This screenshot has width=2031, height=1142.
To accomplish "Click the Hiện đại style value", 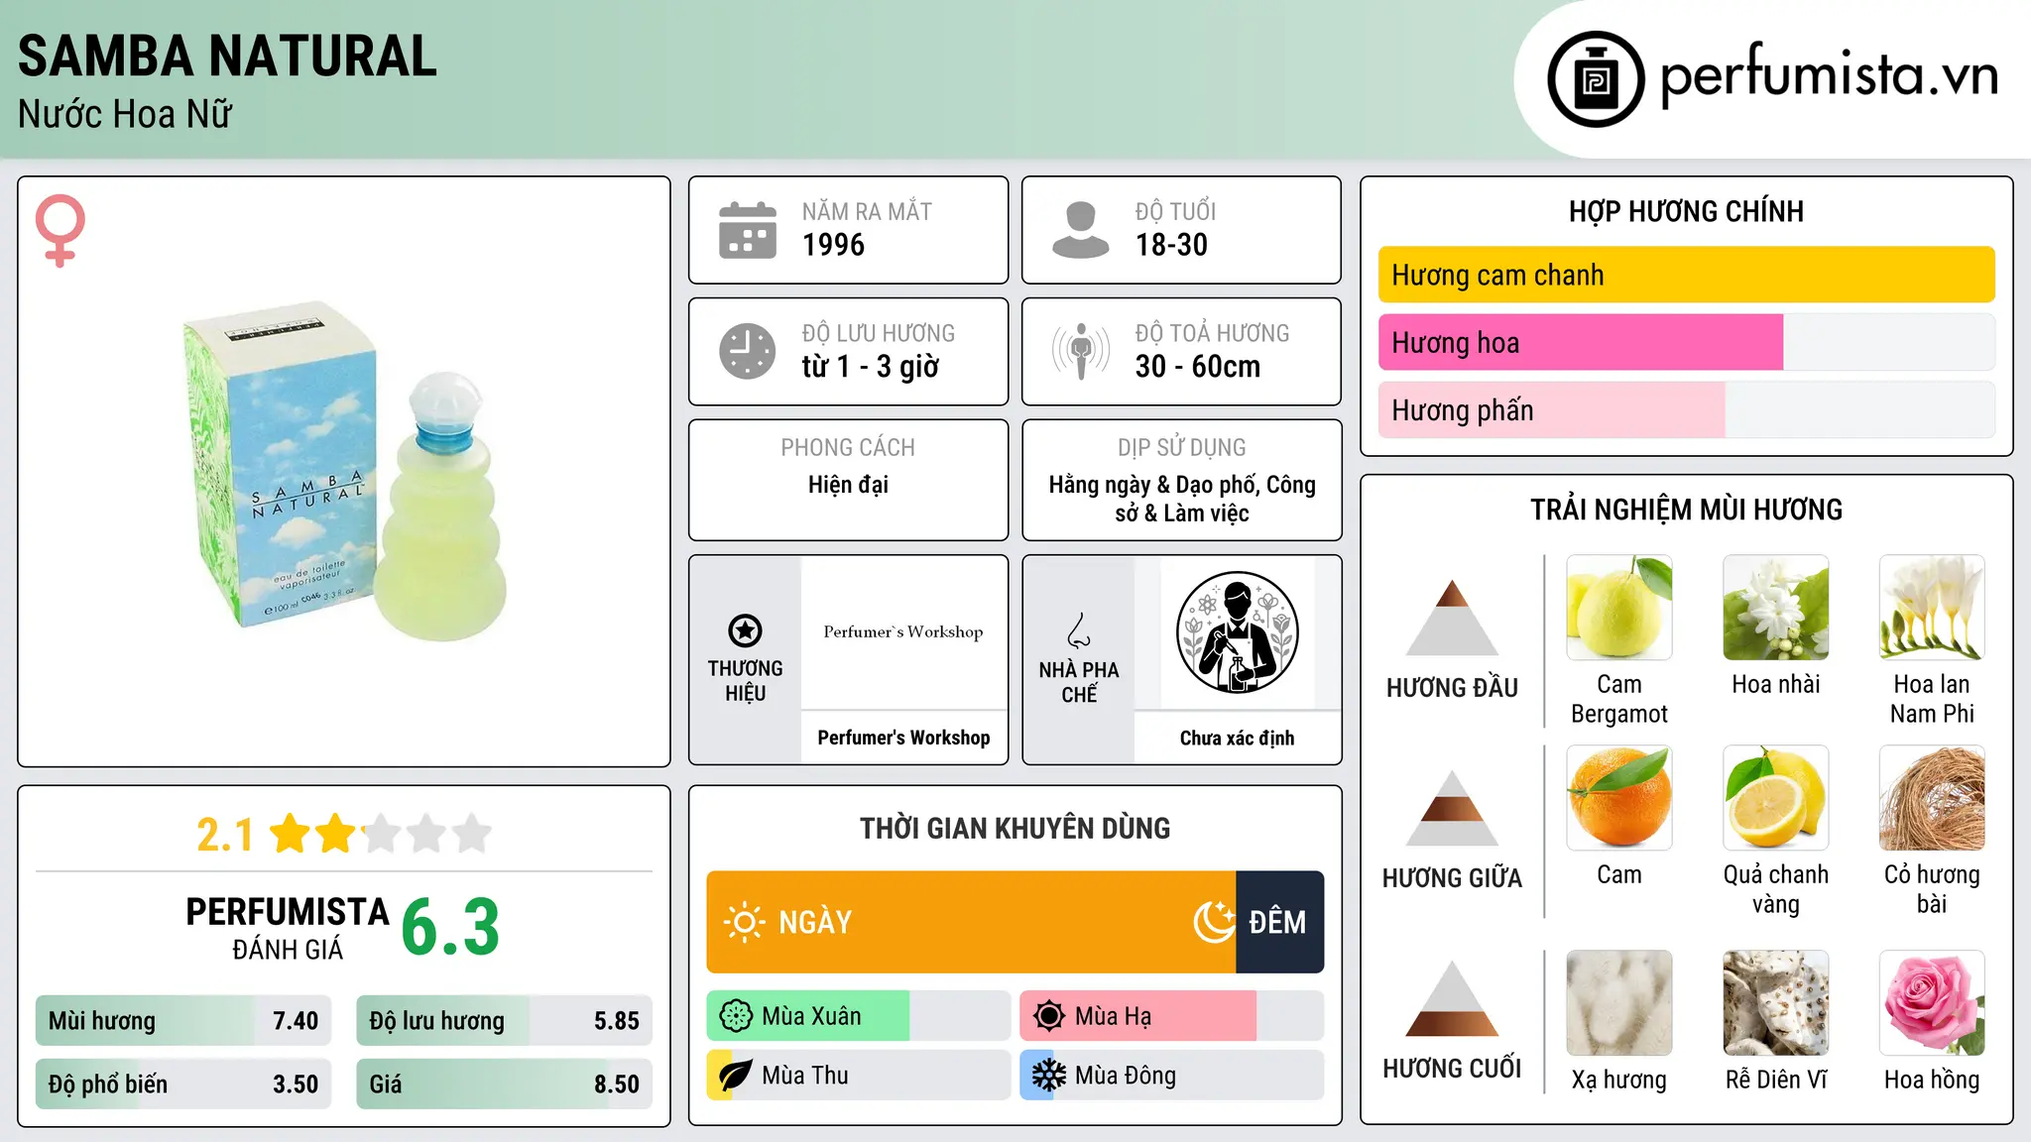I will coord(848,485).
